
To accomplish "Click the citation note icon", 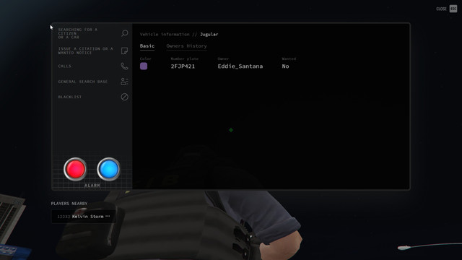I will point(125,51).
